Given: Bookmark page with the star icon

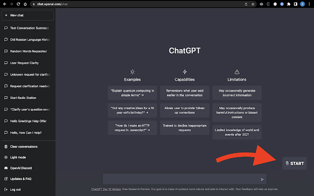Looking at the screenshot, I should click(253, 4).
